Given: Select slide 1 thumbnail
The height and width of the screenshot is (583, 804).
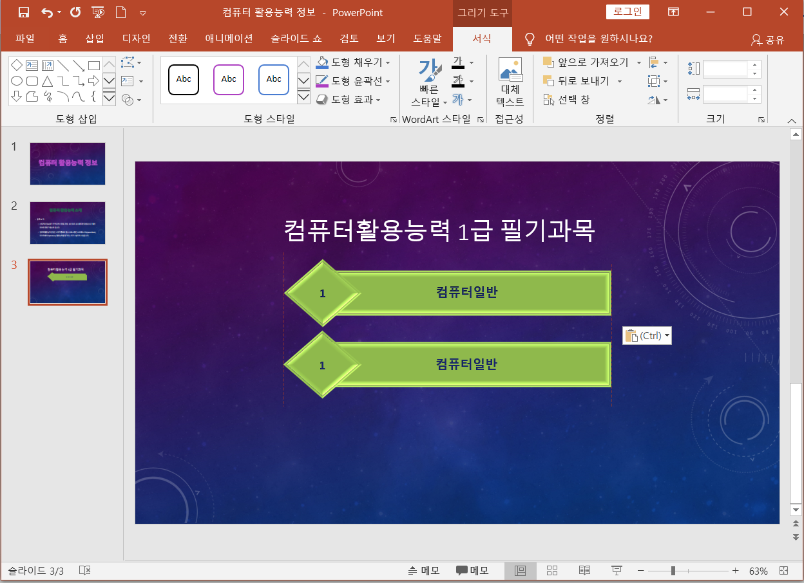Looking at the screenshot, I should click(68, 163).
